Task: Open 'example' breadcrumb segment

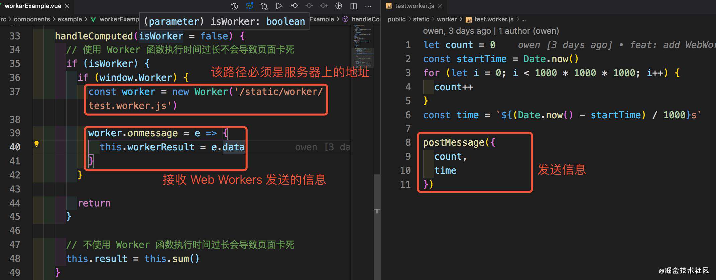Action: 70,19
